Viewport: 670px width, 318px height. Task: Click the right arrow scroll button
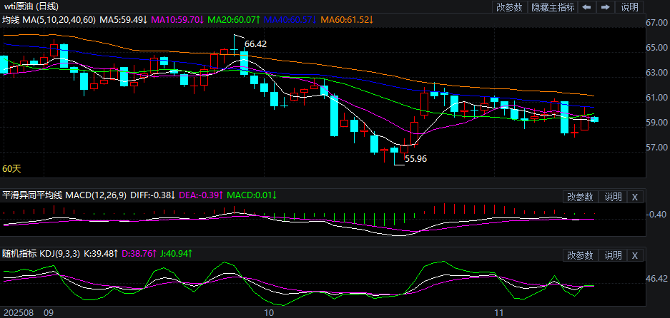pyautogui.click(x=605, y=7)
